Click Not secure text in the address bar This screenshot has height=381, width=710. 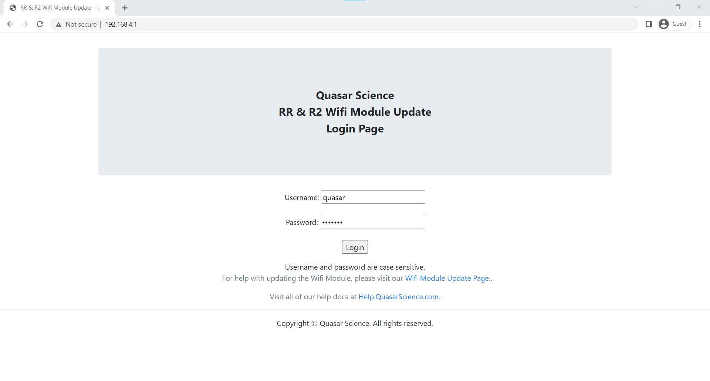click(81, 24)
